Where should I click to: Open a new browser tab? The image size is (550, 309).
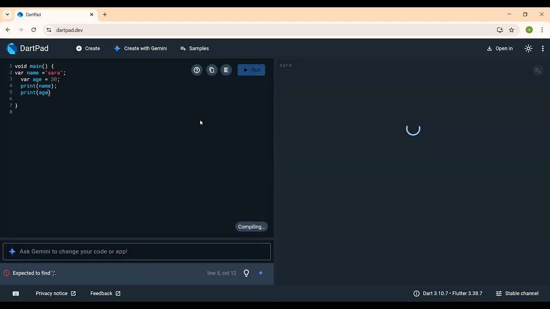pos(105,15)
